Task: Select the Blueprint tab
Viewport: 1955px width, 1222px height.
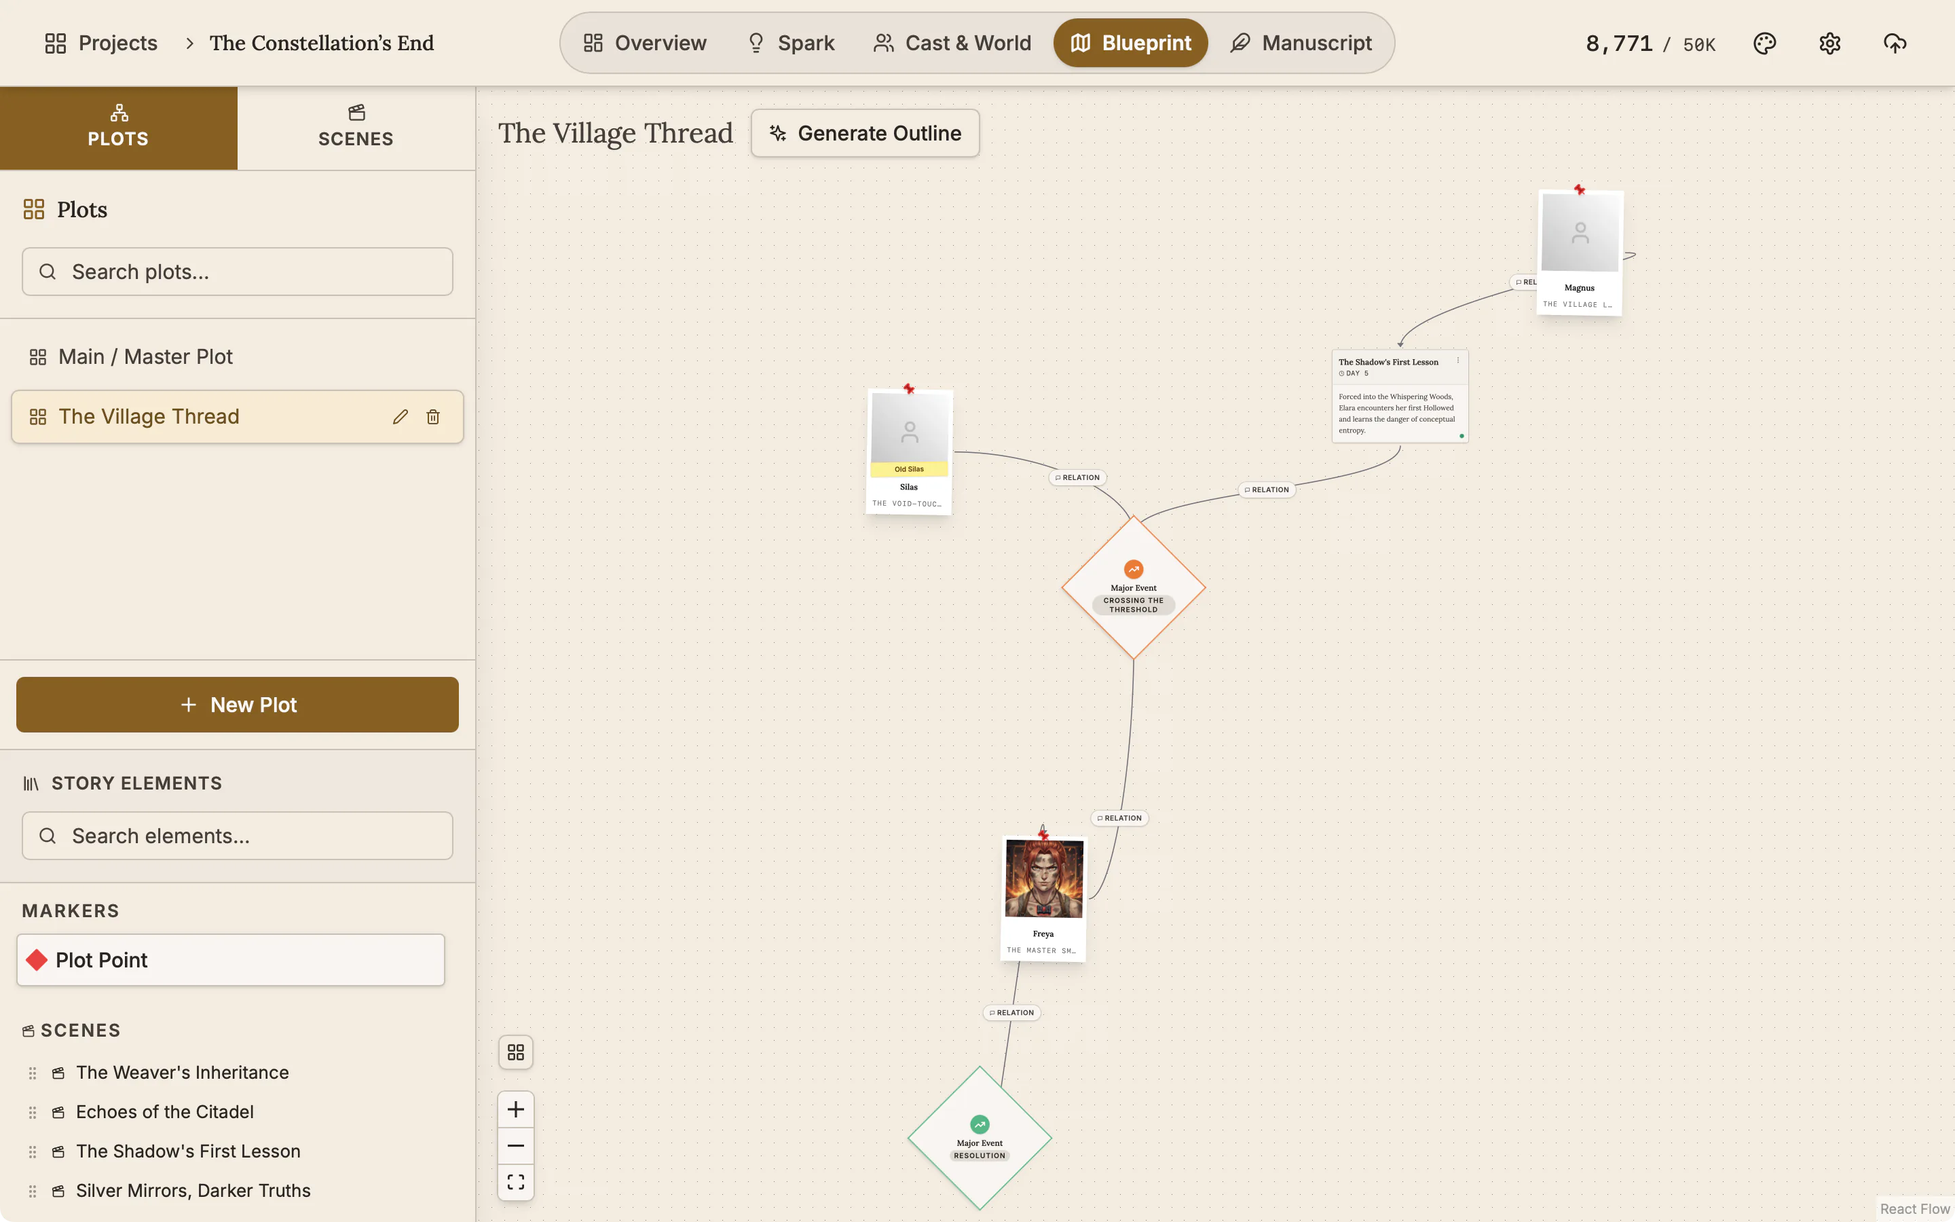Action: coord(1130,43)
